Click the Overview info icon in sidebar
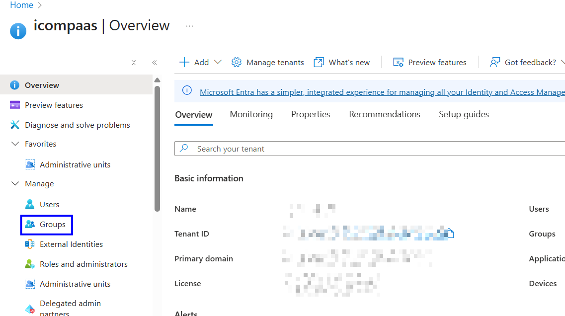Viewport: 565px width, 316px height. 14,85
